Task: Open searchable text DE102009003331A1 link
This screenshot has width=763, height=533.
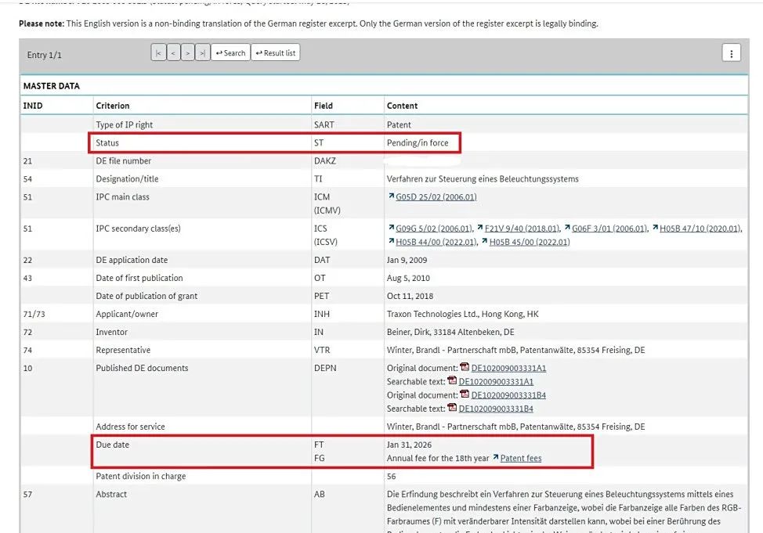Action: pos(496,381)
